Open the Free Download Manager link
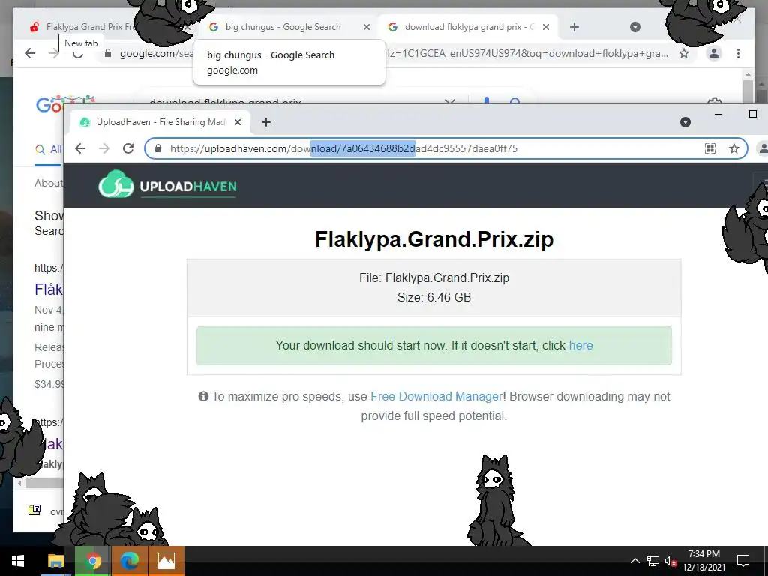This screenshot has height=576, width=768. click(436, 396)
